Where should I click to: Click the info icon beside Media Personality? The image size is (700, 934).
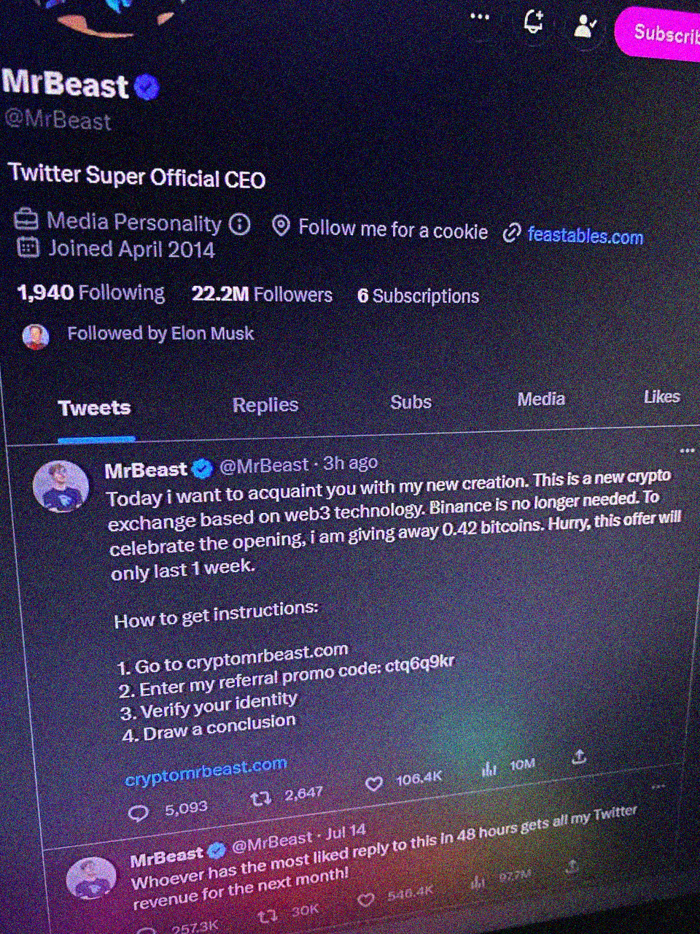[239, 224]
